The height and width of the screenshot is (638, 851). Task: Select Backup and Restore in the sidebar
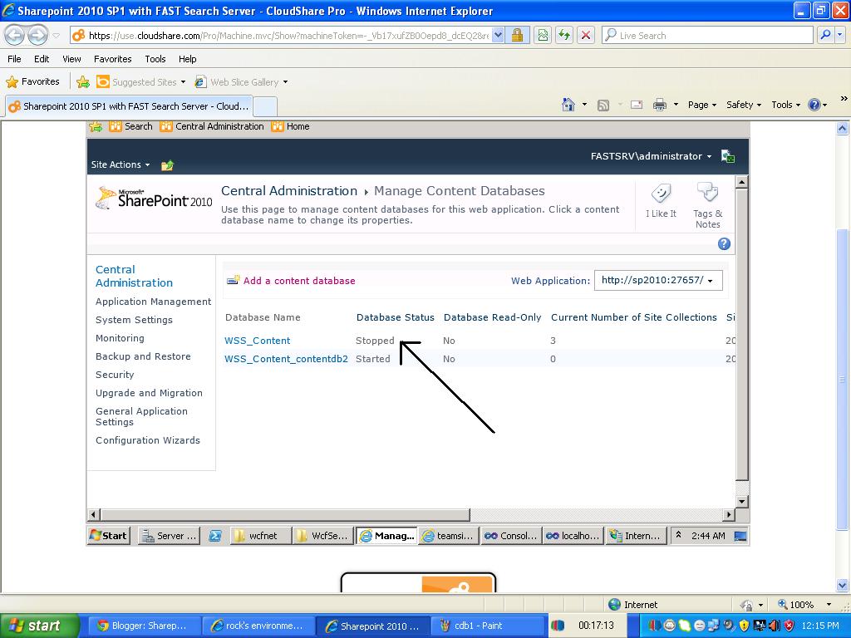[x=141, y=356]
